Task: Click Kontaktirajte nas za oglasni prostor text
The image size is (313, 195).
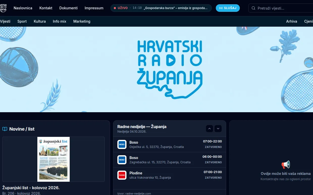Action: 286,179
